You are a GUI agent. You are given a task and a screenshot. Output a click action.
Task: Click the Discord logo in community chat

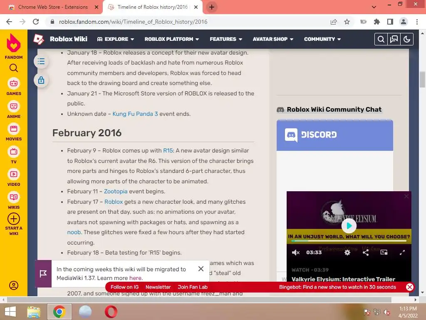click(x=310, y=135)
